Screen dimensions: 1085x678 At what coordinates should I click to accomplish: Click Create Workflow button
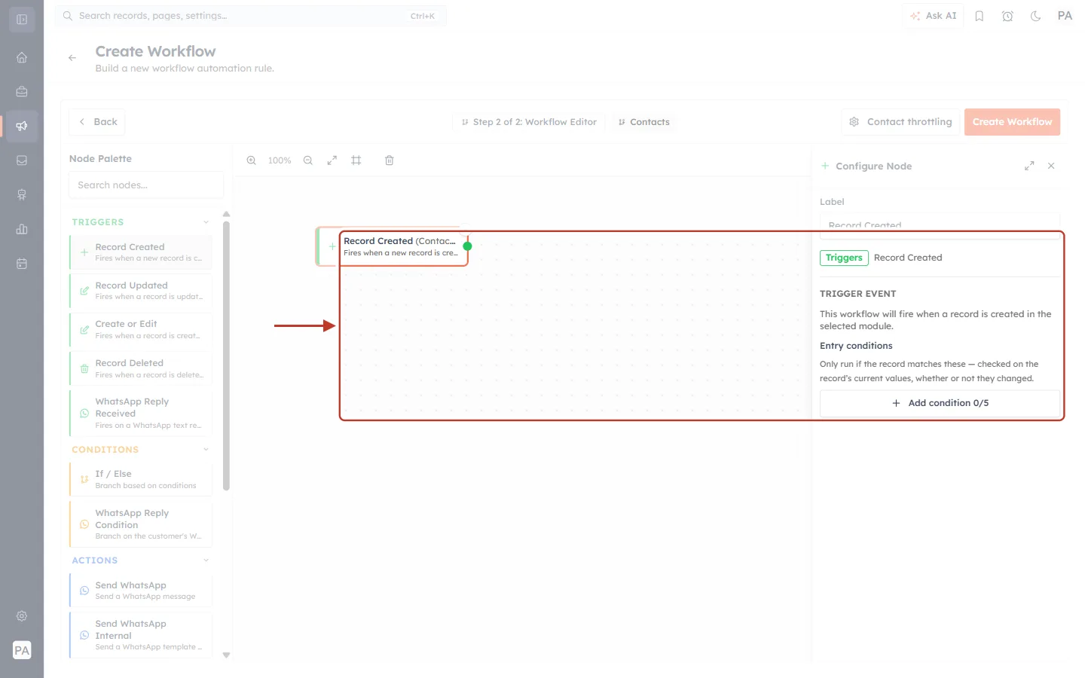point(1012,122)
